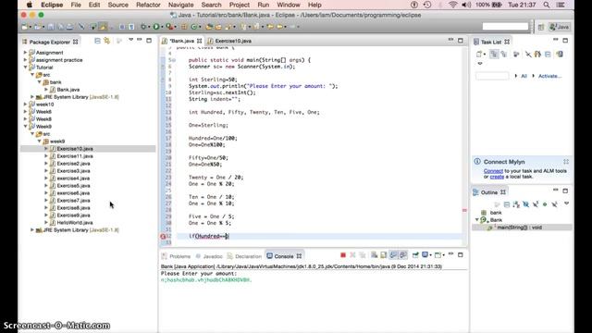The width and height of the screenshot is (592, 333).
Task: Collapse the Week9 project node
Action: (25, 127)
